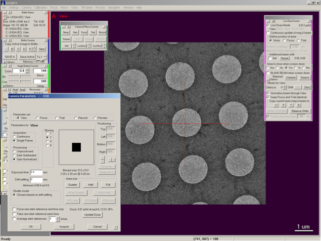Click the Setup button in Camera & Macro Controls
This screenshot has height=241, width=321.
(66, 32)
